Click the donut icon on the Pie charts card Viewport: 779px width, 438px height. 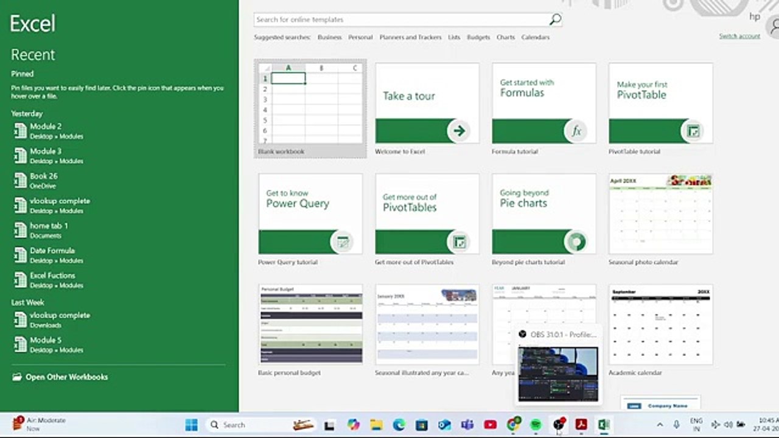tap(576, 242)
